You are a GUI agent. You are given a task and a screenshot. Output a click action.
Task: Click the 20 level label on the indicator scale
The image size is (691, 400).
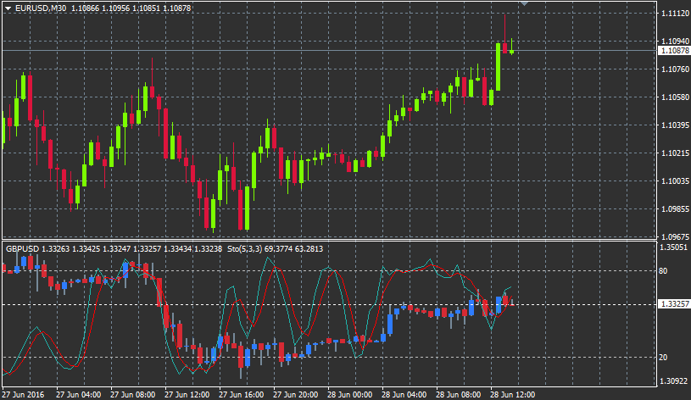(x=663, y=357)
